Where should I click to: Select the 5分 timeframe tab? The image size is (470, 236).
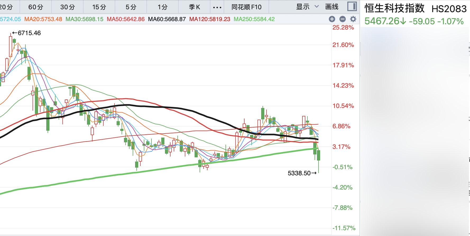point(131,7)
